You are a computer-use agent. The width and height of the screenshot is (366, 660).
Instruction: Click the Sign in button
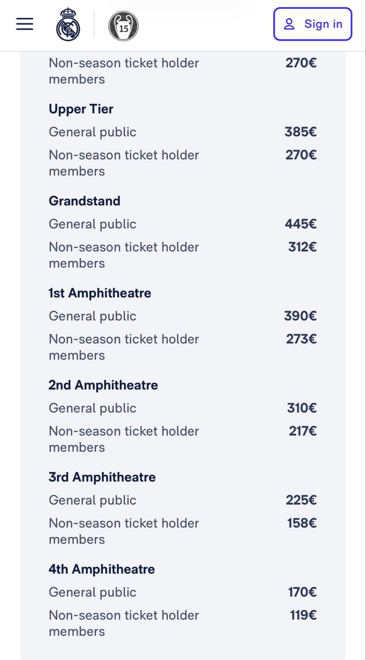[312, 24]
